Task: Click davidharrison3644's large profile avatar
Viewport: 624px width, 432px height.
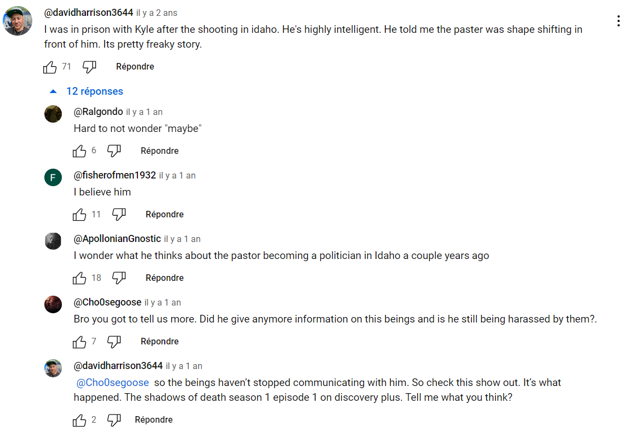Action: click(18, 21)
